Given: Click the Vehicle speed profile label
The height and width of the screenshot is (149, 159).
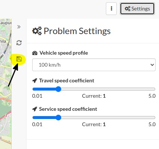Looking at the screenshot, I should pyautogui.click(x=64, y=53).
